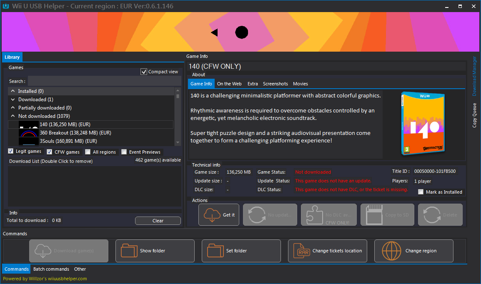Collapse the Installed (0) group
This screenshot has height=284, width=481.
click(13, 91)
